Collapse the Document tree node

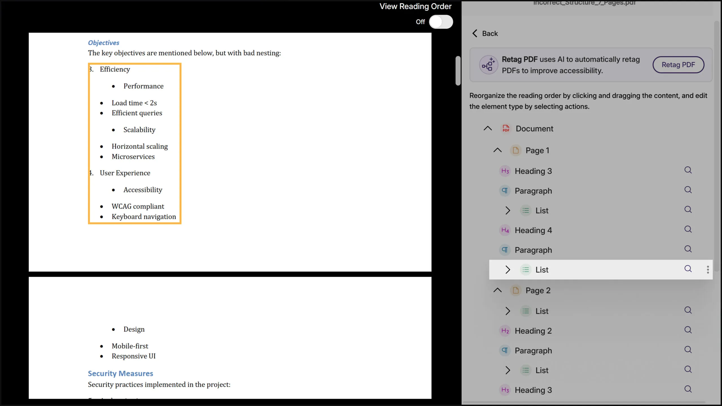coord(488,129)
